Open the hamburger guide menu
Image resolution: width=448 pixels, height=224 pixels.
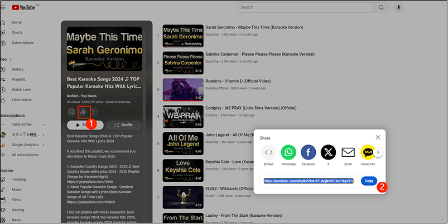[x=3, y=7]
